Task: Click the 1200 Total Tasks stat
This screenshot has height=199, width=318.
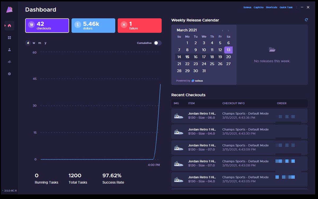Action: (x=78, y=179)
